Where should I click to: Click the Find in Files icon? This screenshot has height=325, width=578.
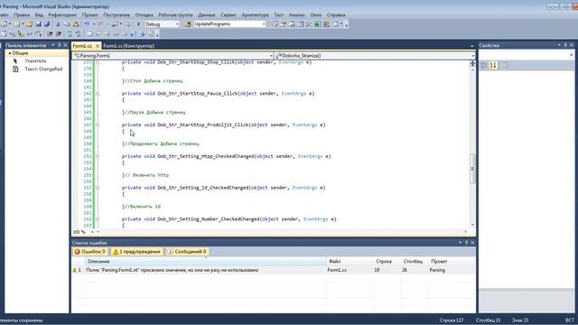(x=188, y=24)
